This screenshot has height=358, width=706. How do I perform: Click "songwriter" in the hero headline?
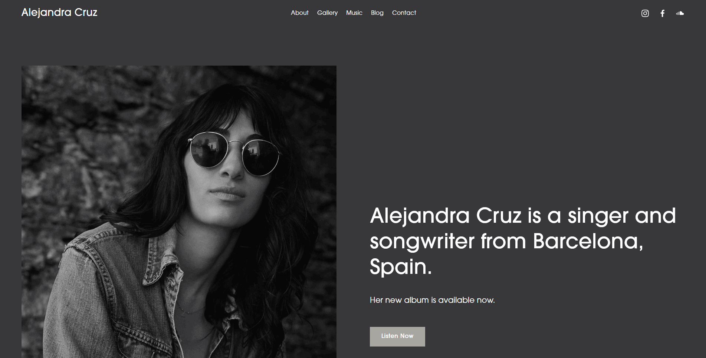422,242
